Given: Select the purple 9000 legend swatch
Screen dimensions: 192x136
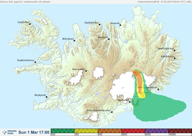Looking at the screenshot, I should coord(157,131).
